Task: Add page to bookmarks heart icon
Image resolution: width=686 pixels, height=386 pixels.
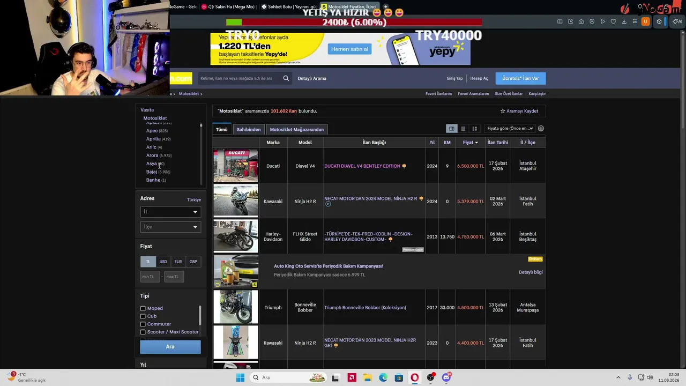Action: point(614,21)
